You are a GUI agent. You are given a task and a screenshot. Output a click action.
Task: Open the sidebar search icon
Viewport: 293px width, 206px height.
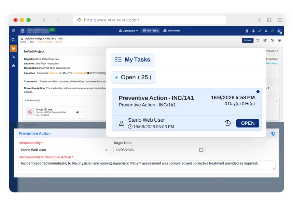[13, 40]
